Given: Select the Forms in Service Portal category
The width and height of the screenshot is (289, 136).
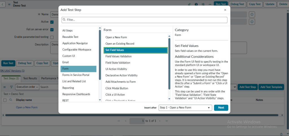Looking at the screenshot, I should 76,75.
